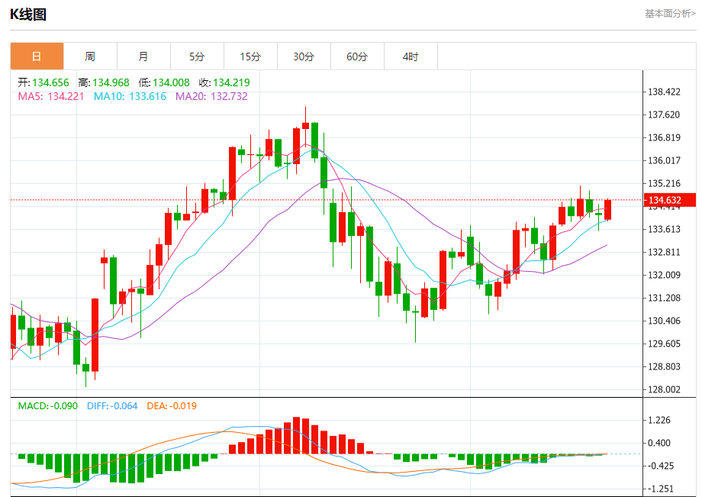Click the 138.422 price axis label
This screenshot has height=497, width=702.
coord(665,92)
